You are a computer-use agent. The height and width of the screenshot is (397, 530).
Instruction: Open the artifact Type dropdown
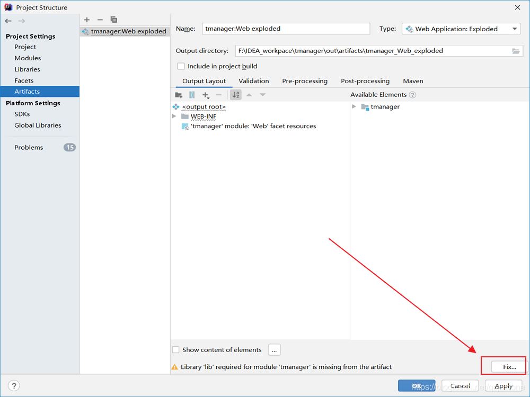(x=461, y=29)
